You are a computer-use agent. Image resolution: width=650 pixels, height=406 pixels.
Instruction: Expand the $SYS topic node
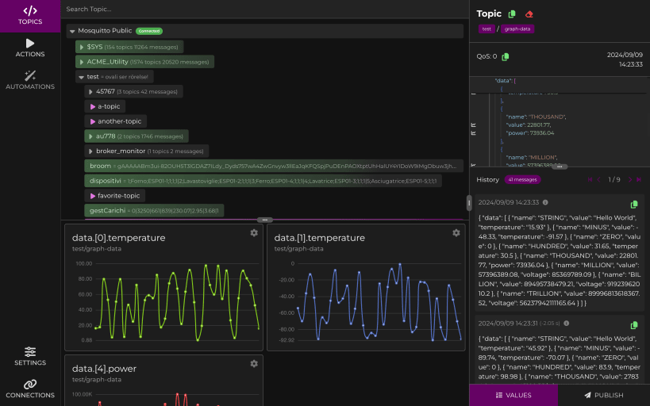pyautogui.click(x=81, y=47)
